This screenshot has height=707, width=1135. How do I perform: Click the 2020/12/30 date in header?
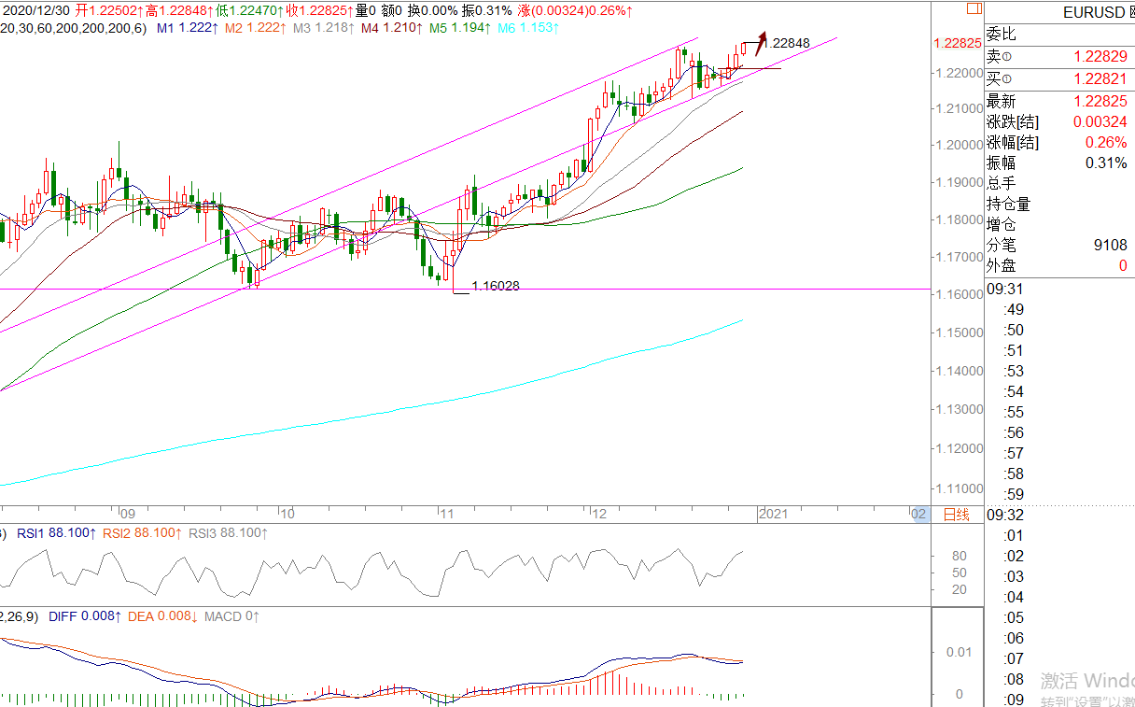pos(35,10)
